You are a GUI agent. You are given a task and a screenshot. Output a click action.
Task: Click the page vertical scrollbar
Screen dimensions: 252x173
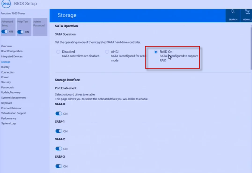(251, 48)
